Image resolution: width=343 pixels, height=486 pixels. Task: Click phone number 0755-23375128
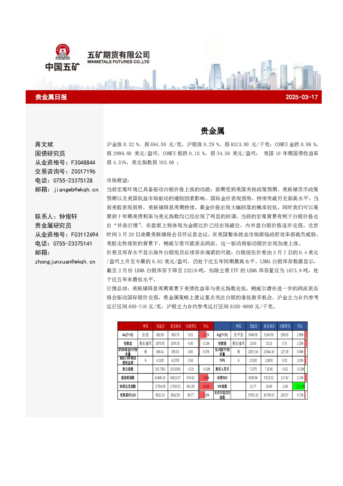tap(73, 180)
